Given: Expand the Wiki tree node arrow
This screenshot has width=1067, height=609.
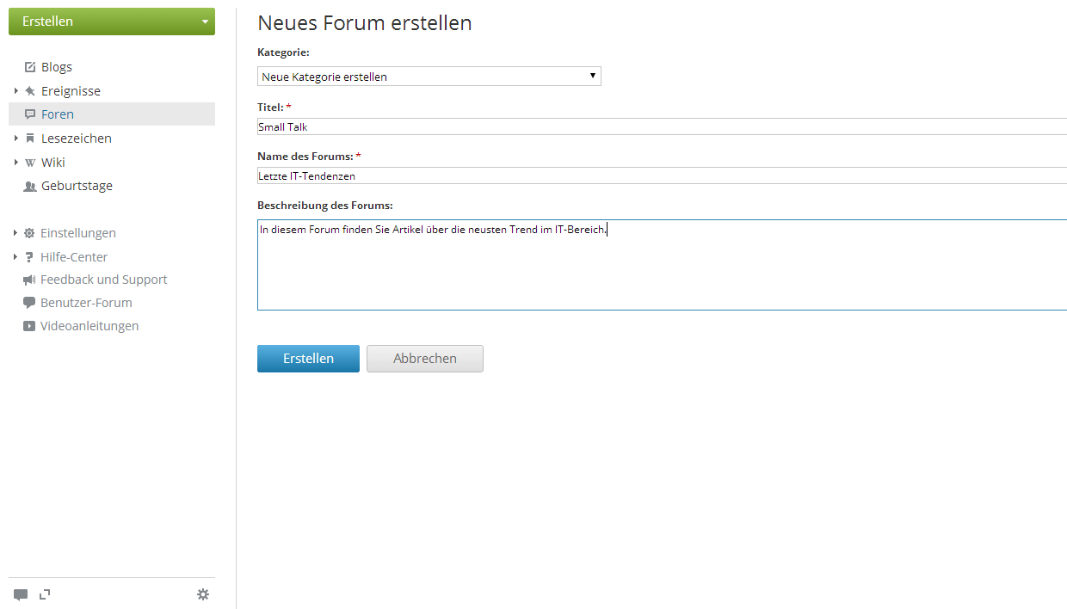Looking at the screenshot, I should [x=15, y=163].
